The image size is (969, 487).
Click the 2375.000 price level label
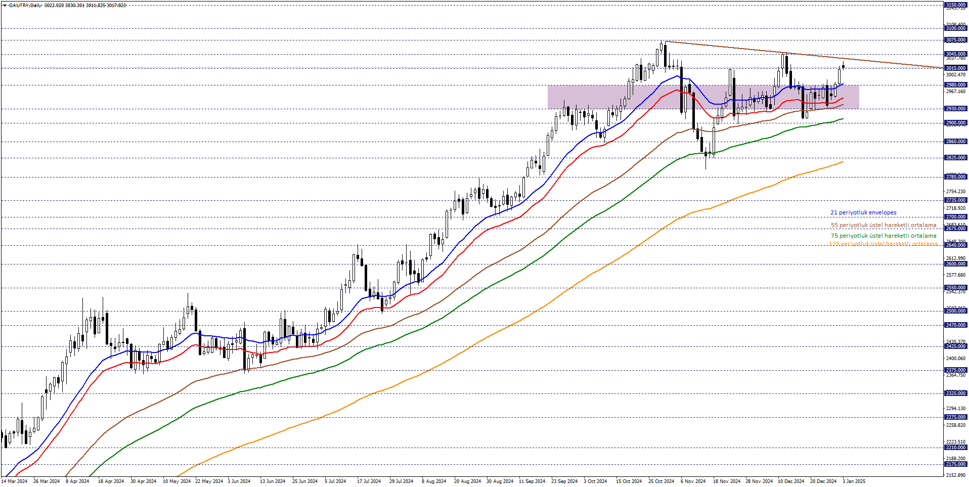pyautogui.click(x=956, y=370)
